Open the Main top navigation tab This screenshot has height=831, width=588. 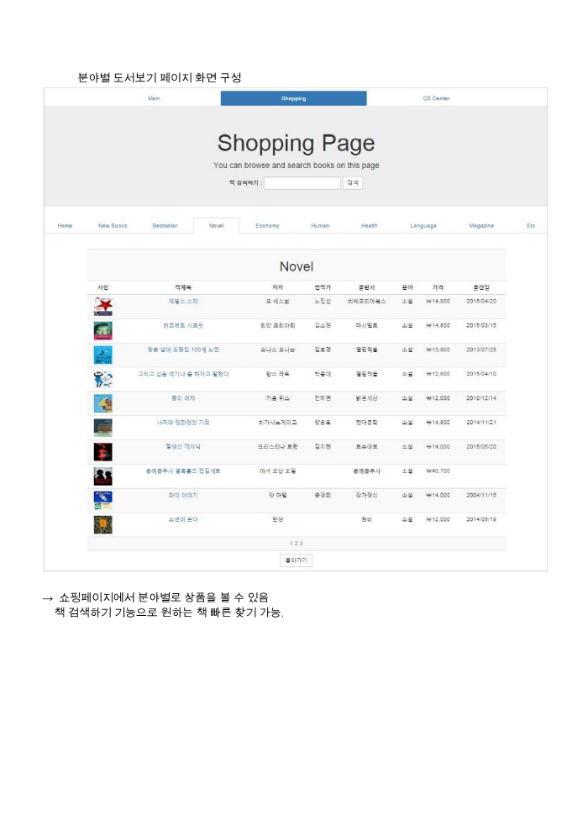(x=154, y=98)
